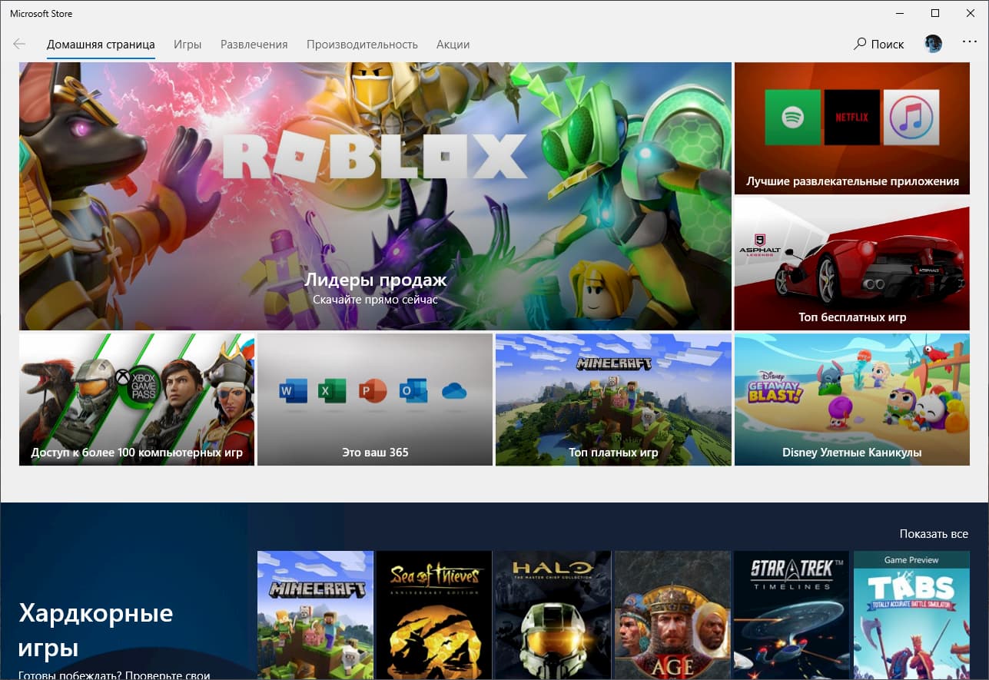Image resolution: width=989 pixels, height=680 pixels.
Task: Click the Показать все link
Action: pos(934,534)
